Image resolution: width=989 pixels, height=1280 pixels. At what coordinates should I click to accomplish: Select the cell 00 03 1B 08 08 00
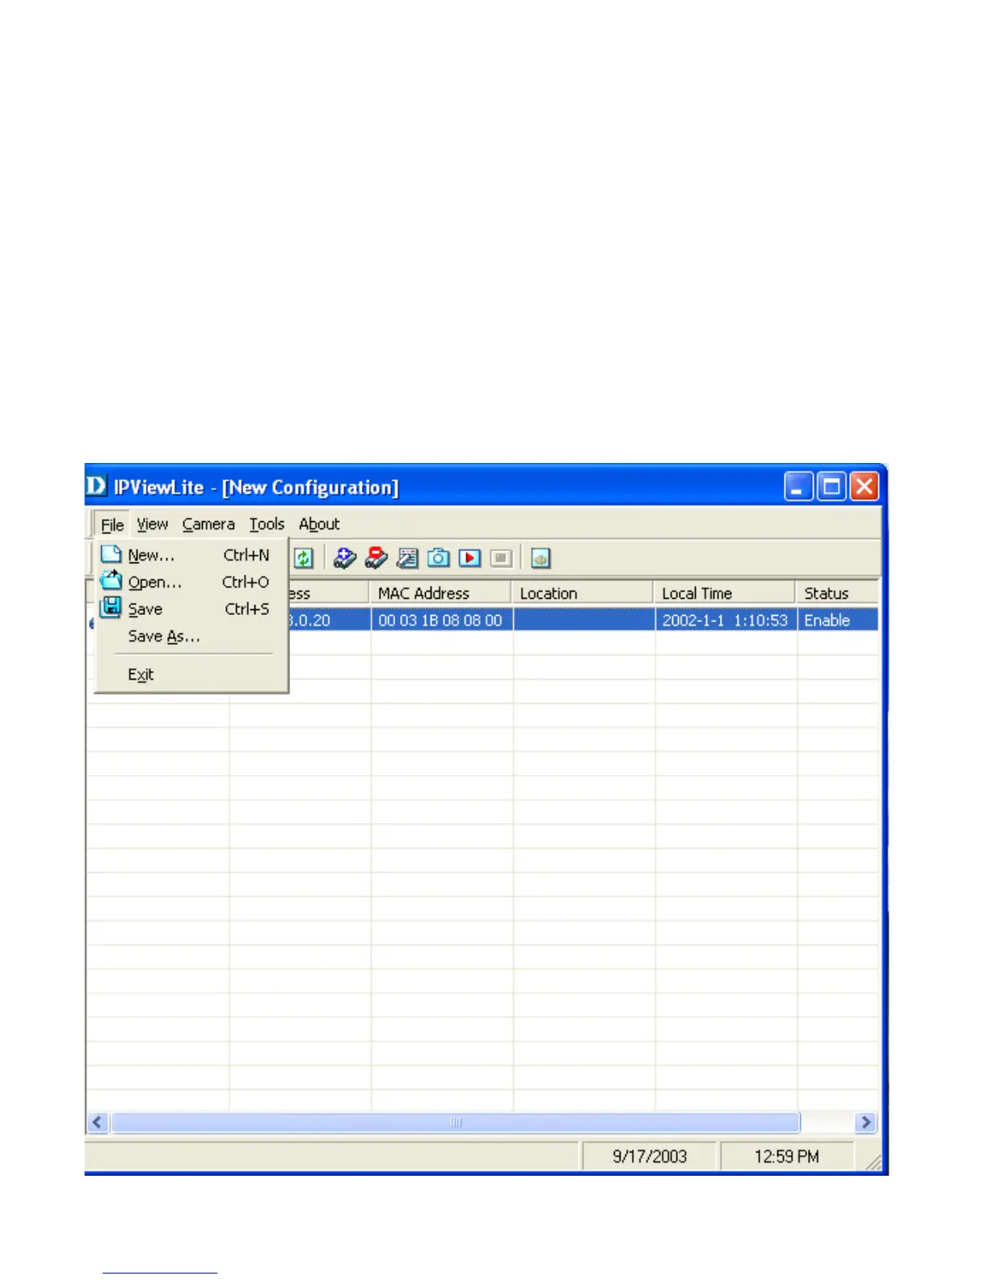[x=441, y=620]
